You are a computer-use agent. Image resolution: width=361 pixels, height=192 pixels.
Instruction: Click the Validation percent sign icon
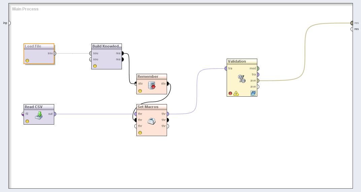[242, 79]
